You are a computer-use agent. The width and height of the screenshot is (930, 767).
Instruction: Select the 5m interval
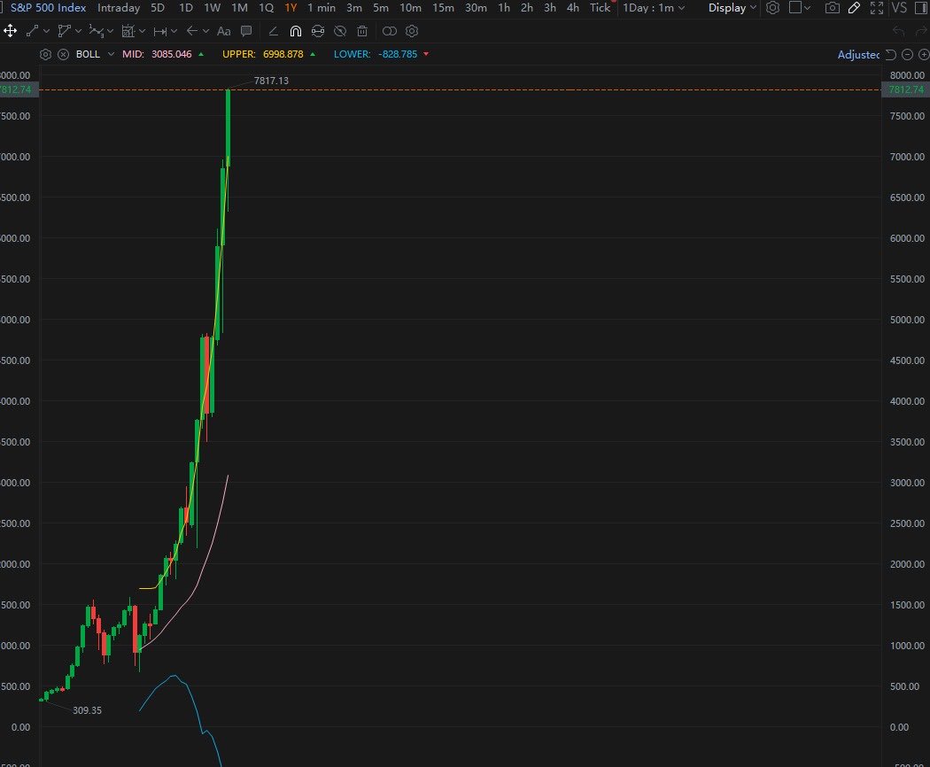381,8
